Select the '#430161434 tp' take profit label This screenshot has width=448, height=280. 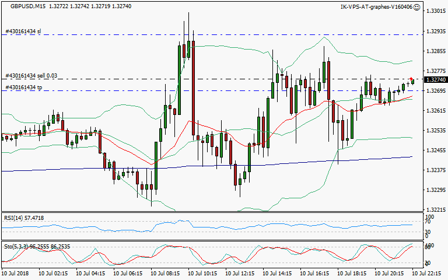click(24, 87)
